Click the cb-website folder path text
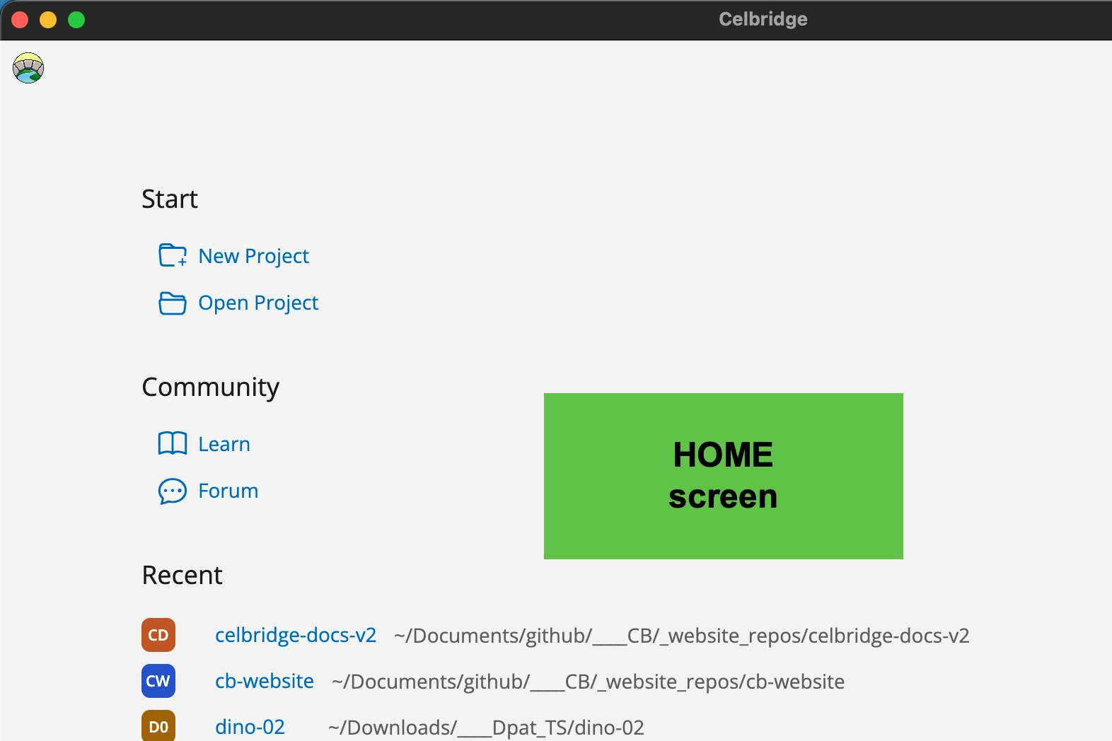Screen dimensions: 1112x741 [x=589, y=682]
